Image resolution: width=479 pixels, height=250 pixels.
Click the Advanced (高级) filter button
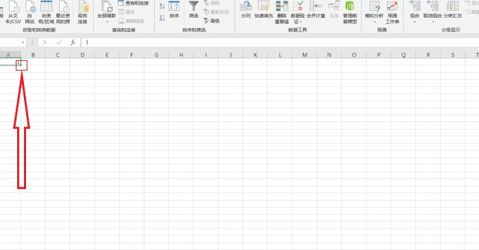211,21
